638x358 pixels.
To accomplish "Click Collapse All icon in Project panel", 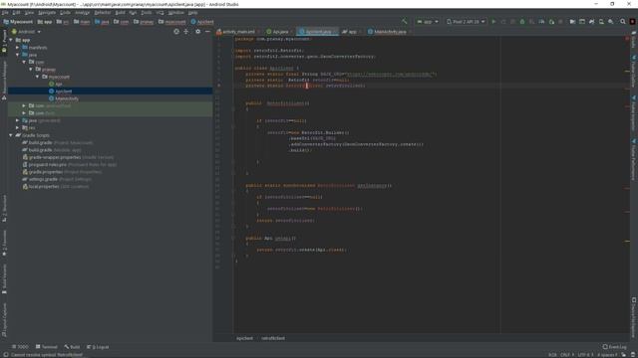I will coord(186,32).
